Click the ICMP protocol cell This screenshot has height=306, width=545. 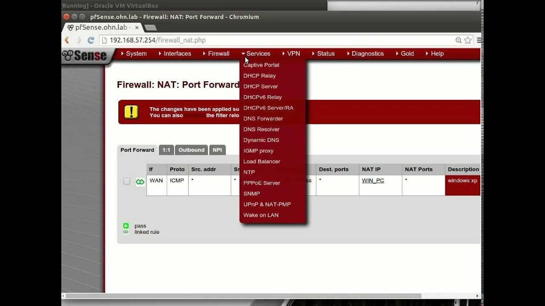178,185
